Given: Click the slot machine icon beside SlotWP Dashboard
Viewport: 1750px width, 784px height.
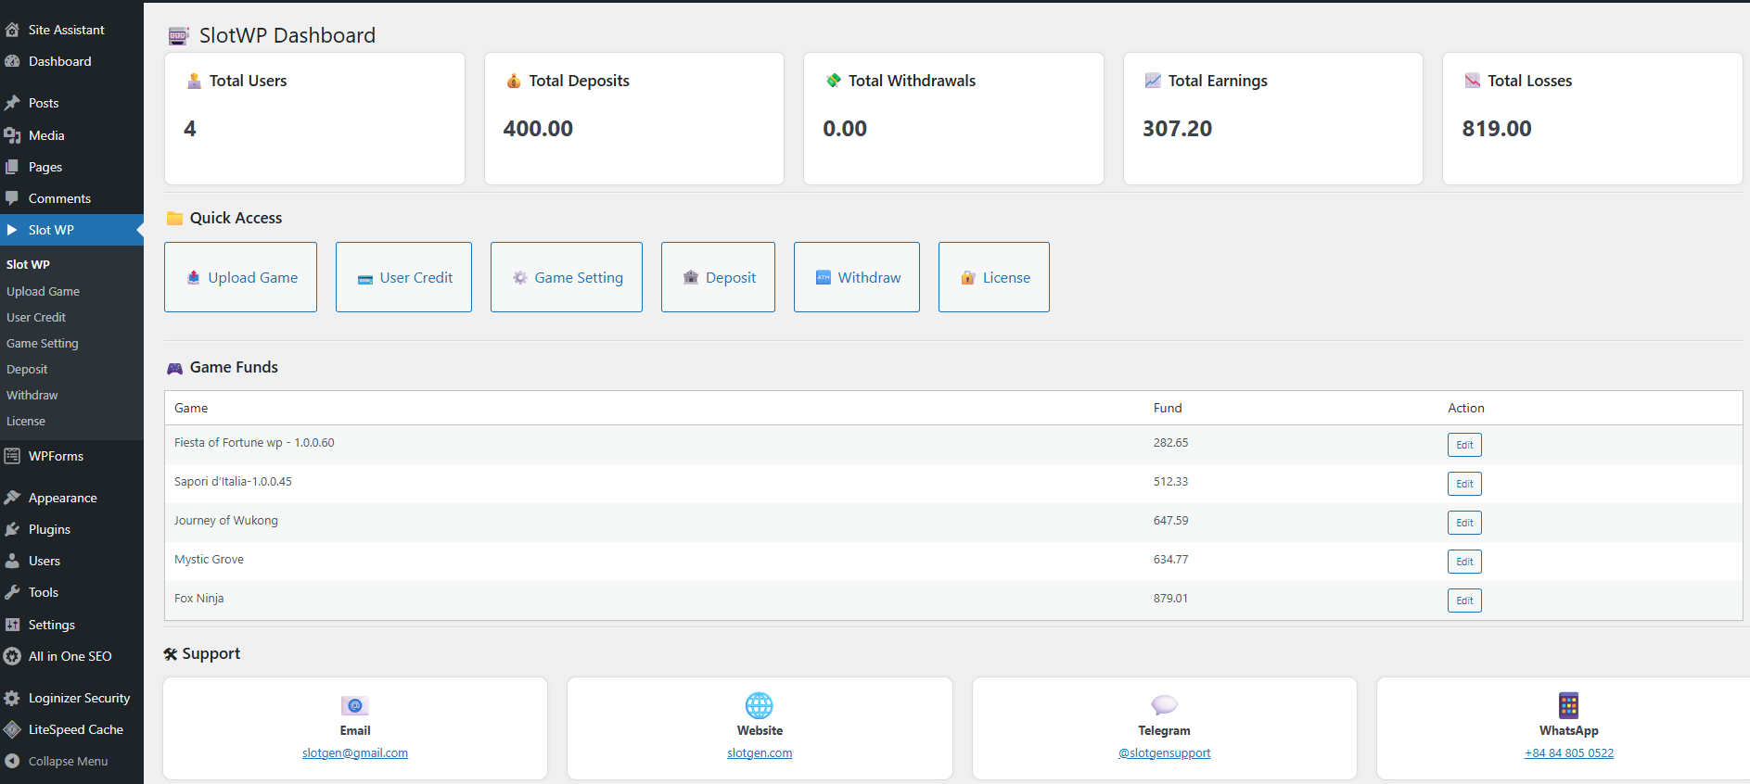Looking at the screenshot, I should [x=178, y=36].
